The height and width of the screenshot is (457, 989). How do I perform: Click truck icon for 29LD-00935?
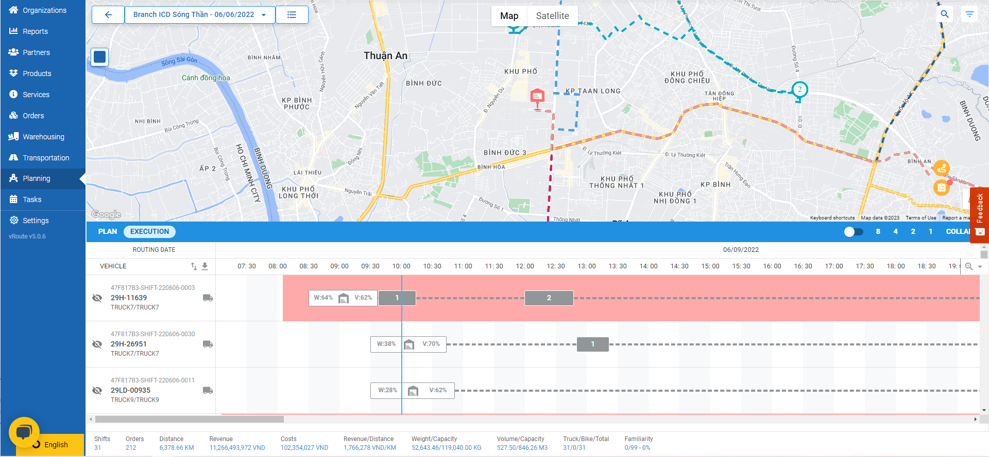click(208, 391)
